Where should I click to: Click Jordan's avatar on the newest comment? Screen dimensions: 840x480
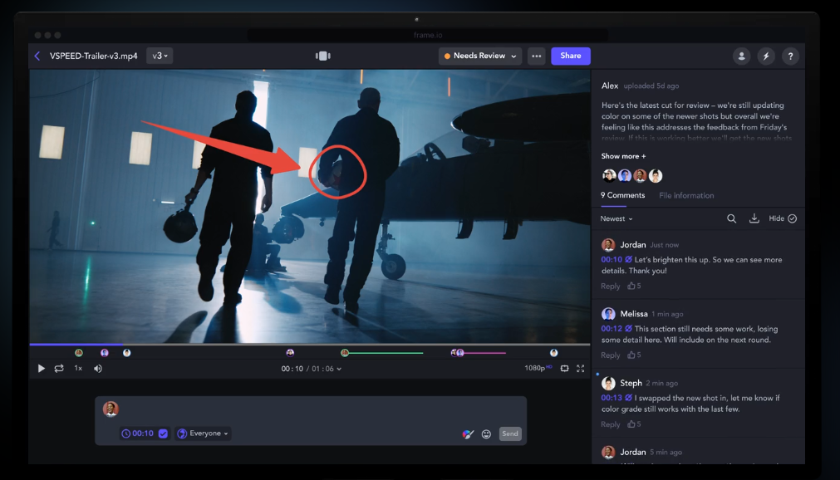[608, 245]
